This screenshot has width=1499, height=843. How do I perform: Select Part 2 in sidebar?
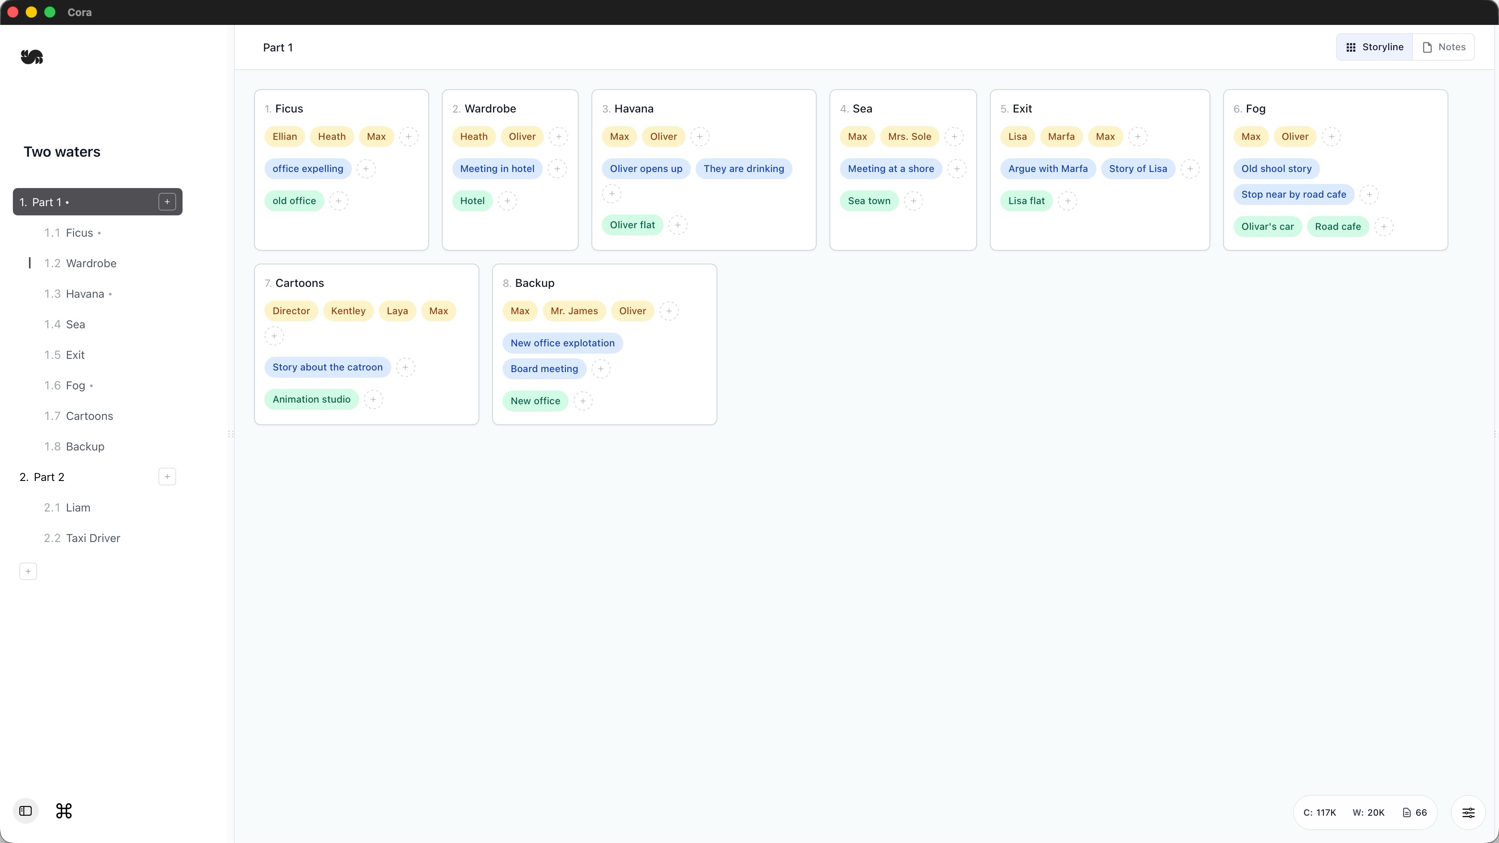49,477
